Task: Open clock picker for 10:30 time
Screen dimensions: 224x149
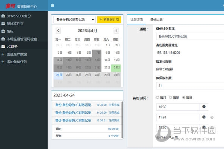Action: click(204, 107)
